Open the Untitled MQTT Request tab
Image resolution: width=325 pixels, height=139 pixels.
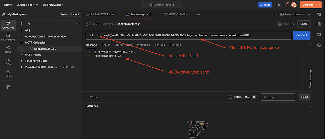pos(101,14)
